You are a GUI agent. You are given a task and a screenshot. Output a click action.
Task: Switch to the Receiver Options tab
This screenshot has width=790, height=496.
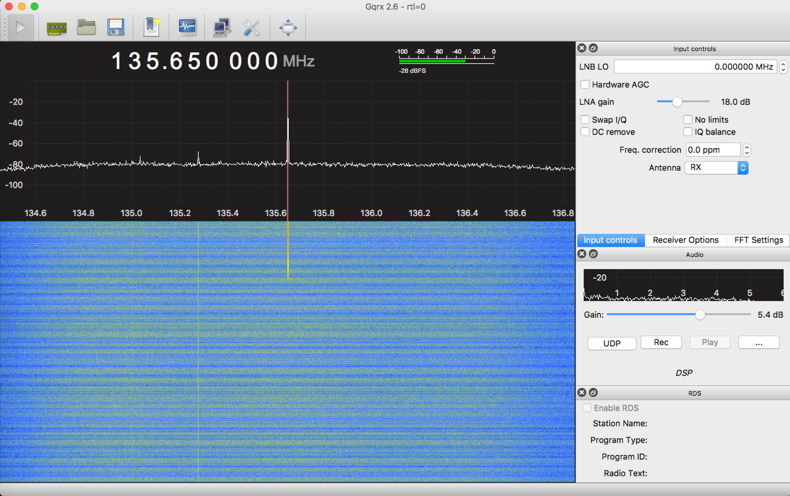pyautogui.click(x=686, y=240)
